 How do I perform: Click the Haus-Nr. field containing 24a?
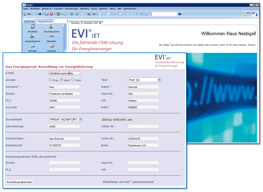point(143,94)
